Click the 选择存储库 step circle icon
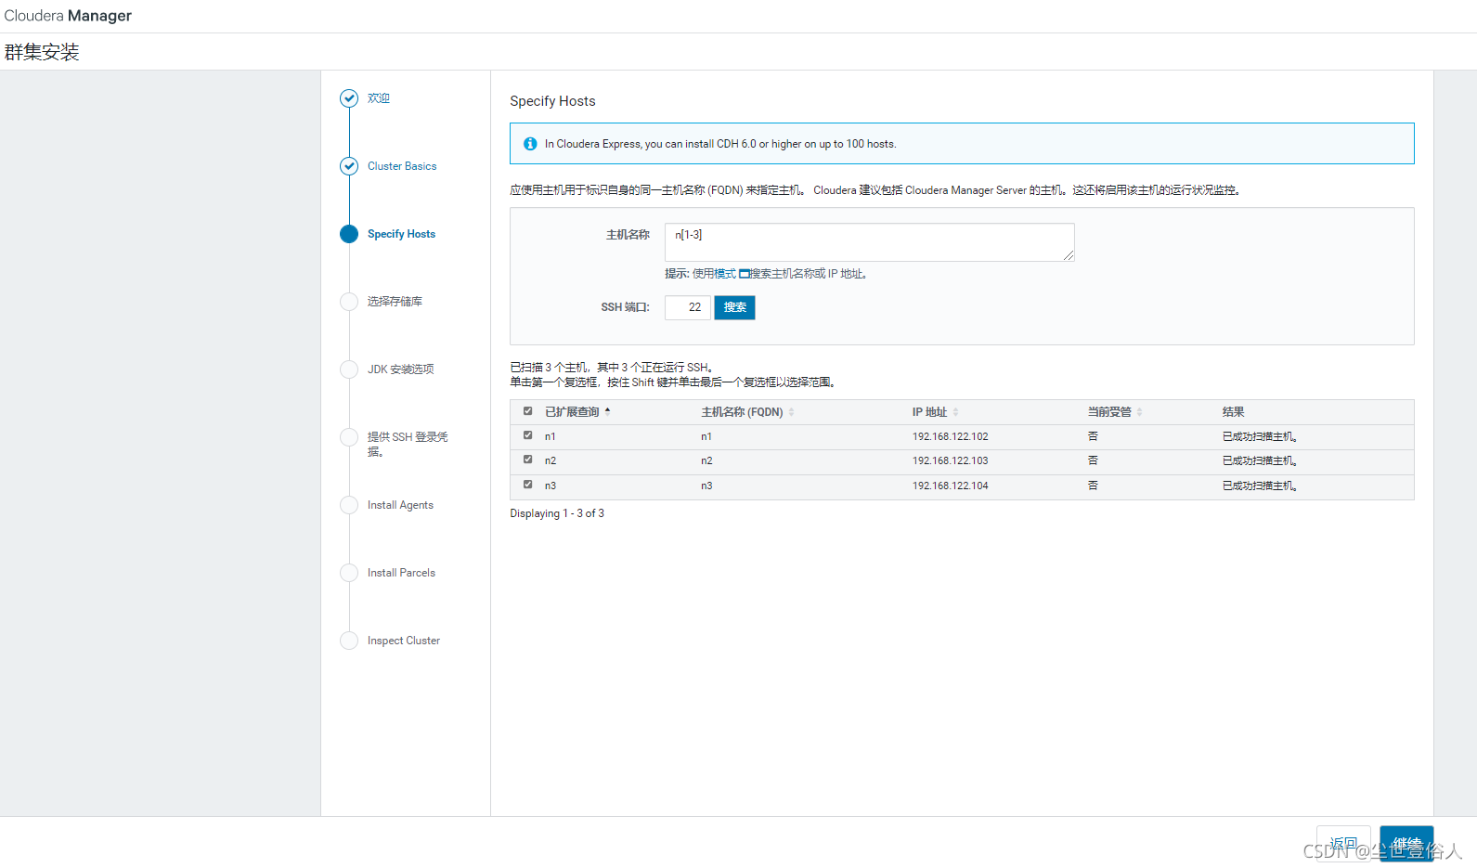 pyautogui.click(x=349, y=302)
